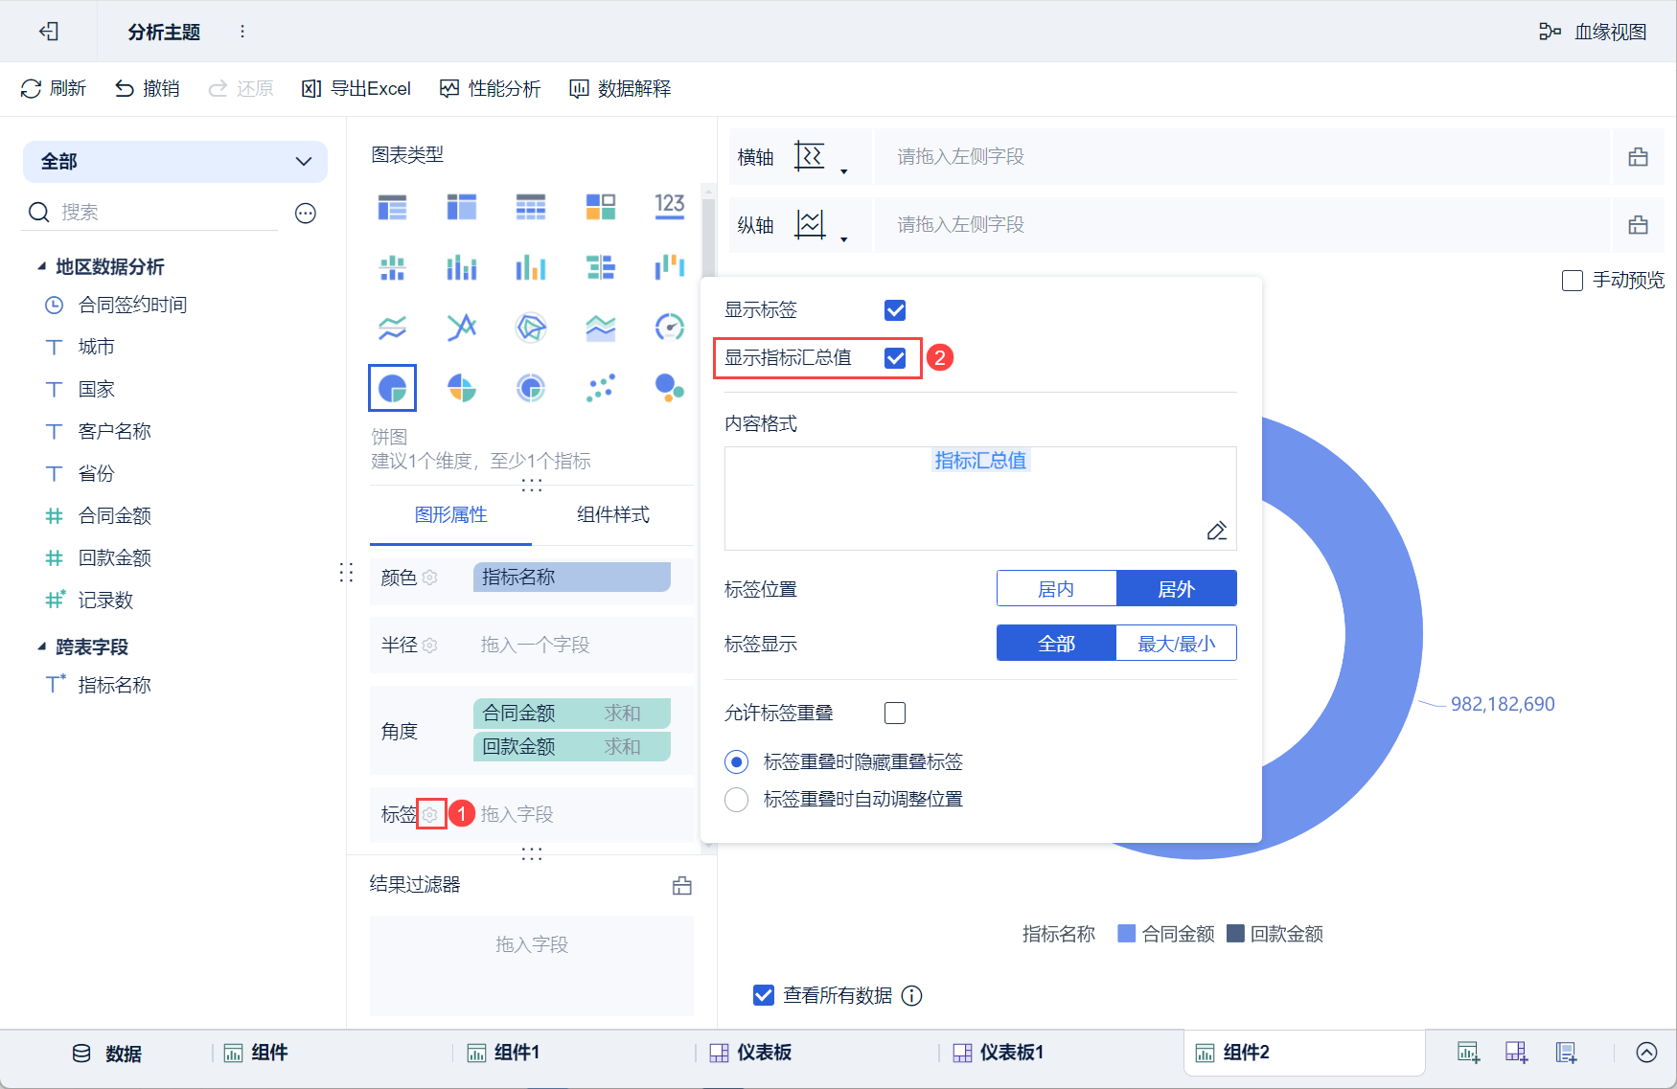The height and width of the screenshot is (1089, 1677).
Task: Collapse the 跨表字段 tree node
Action: click(x=41, y=647)
